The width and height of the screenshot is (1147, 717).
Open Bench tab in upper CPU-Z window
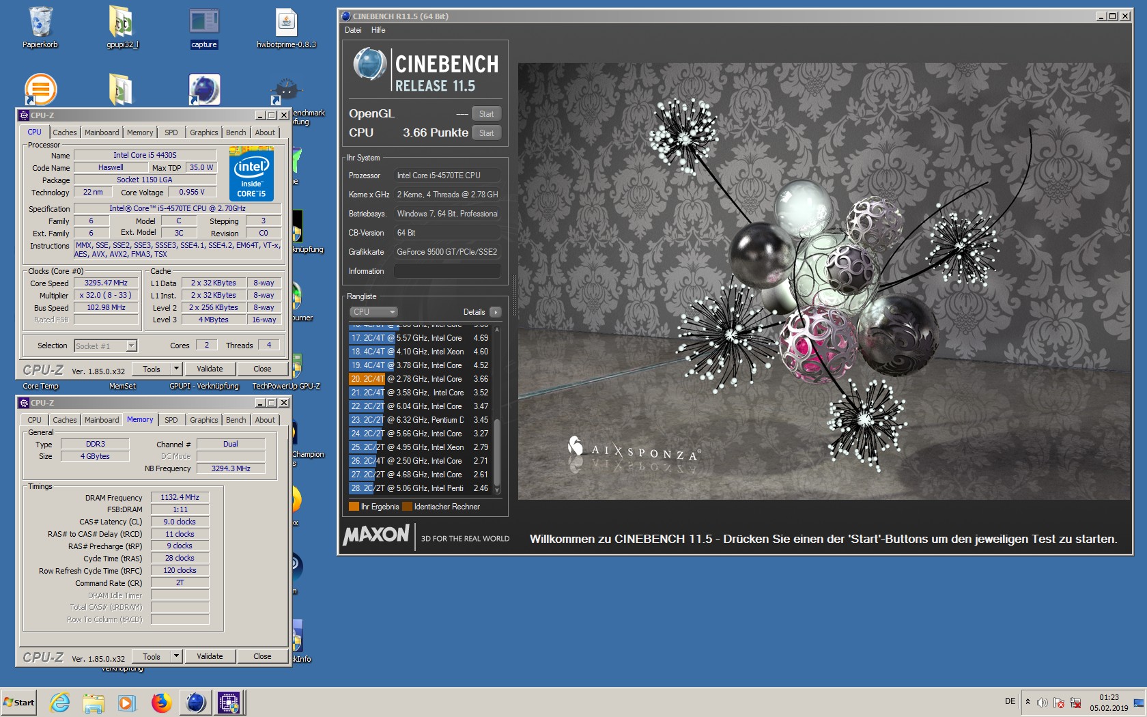point(236,132)
